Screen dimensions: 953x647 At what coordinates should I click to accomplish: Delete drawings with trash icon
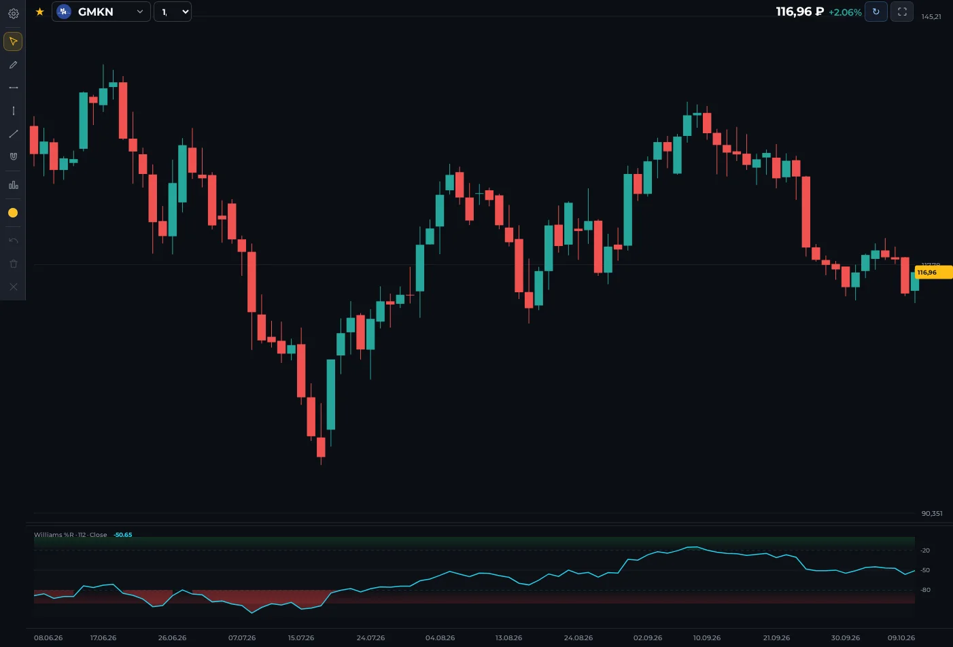(x=13, y=264)
